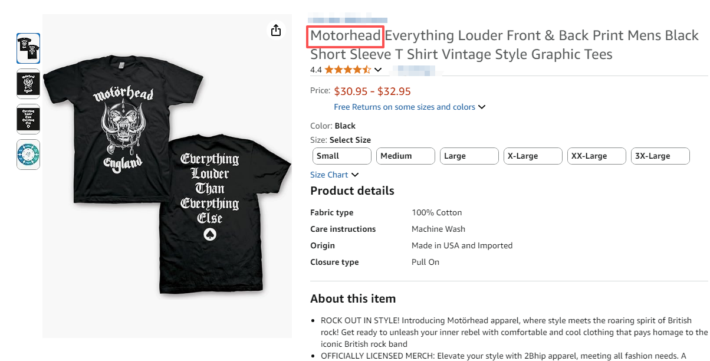Image resolution: width=710 pixels, height=361 pixels.
Task: Click the main Motörhead shirt product image
Action: coord(167,177)
